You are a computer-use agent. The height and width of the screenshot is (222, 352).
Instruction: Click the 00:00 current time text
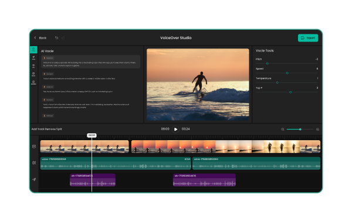165,129
